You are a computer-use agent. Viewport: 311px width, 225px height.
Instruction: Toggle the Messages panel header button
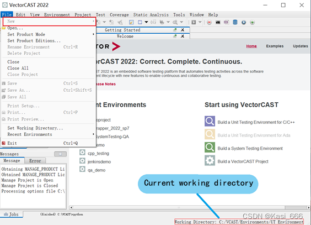point(60,154)
